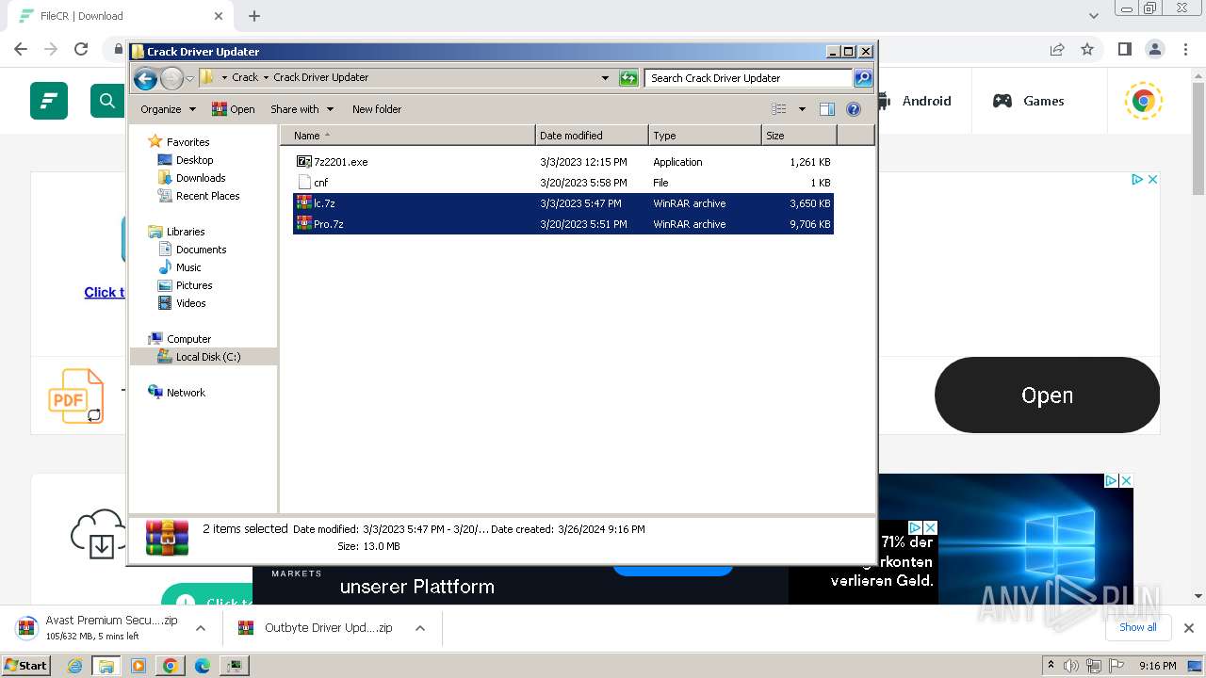The image size is (1206, 678).
Task: Click the Explorer back arrow button
Action: [145, 78]
